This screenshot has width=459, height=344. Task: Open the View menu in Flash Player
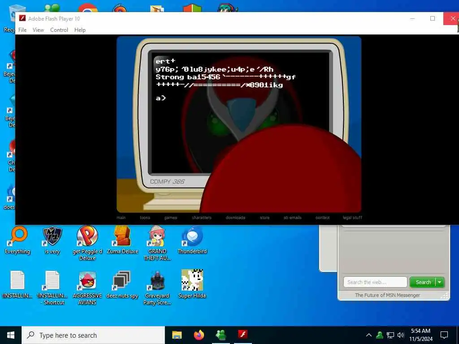38,30
